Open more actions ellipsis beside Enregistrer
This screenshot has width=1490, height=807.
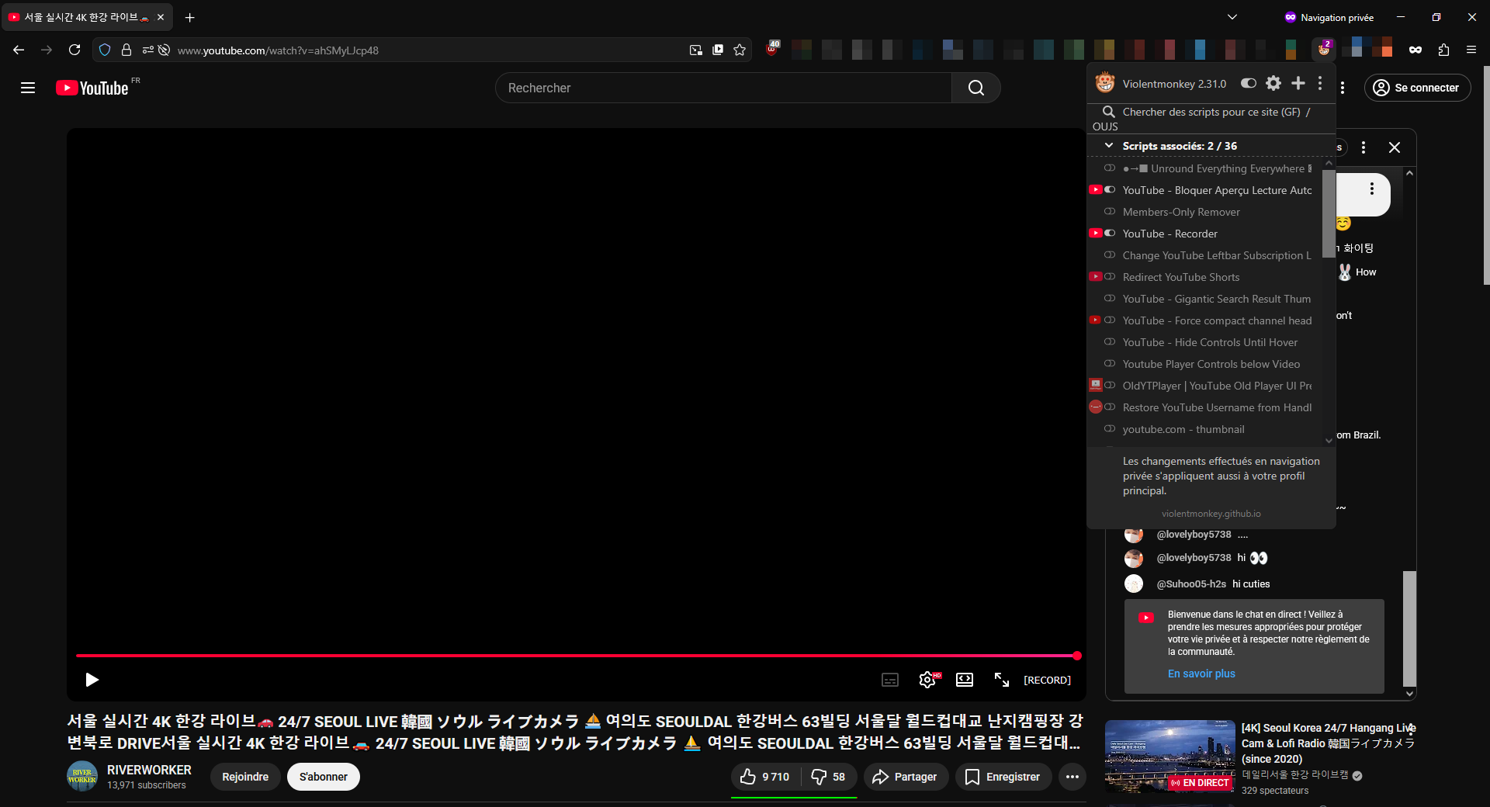[x=1072, y=777]
